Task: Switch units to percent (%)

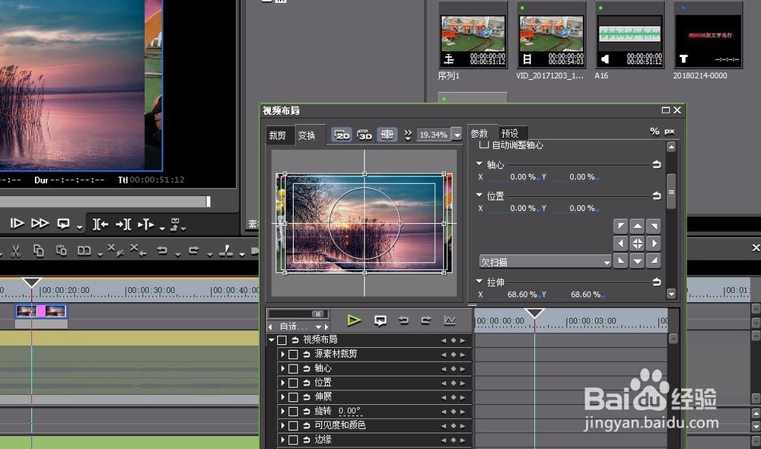Action: pos(654,132)
